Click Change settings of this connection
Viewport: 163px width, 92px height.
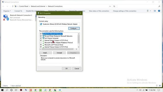point(125,11)
